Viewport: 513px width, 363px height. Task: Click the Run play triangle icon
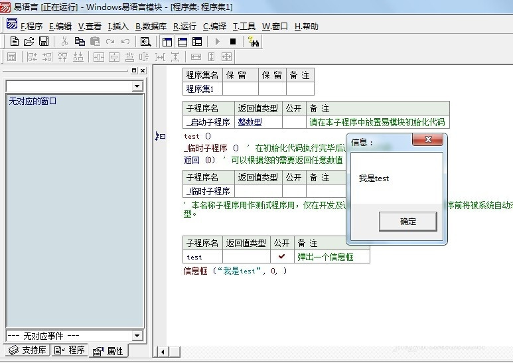coord(218,41)
